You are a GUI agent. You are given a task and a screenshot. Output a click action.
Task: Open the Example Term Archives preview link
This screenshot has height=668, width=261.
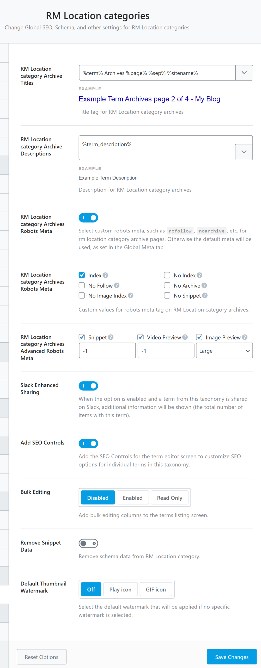tap(149, 99)
